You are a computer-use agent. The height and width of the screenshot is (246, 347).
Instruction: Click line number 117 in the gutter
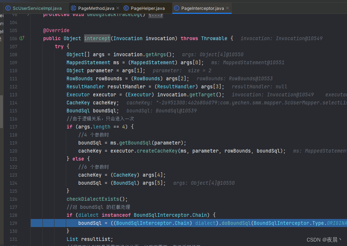[13, 127]
